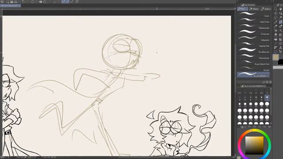Click the Undo arrow in top toolbar
The height and width of the screenshot is (159, 283).
coord(23,2)
